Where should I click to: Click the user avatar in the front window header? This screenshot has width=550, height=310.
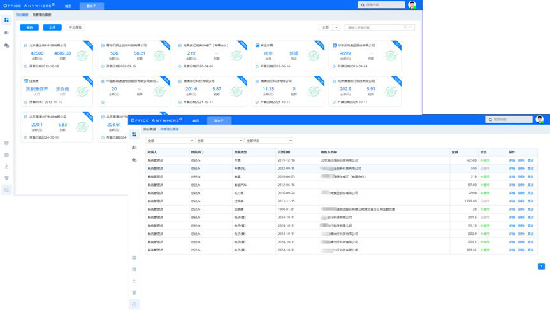coord(539,120)
